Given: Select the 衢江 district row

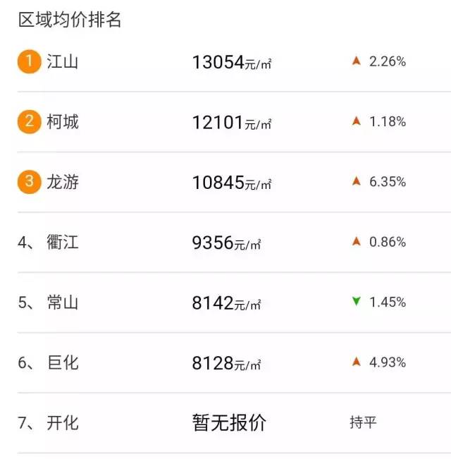Looking at the screenshot, I should coord(62,243).
